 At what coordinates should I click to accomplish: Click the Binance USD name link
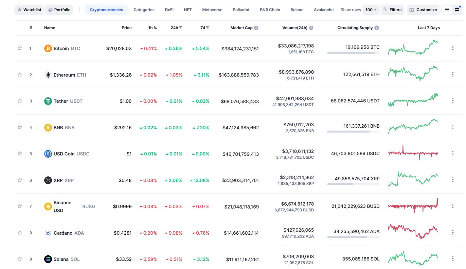point(63,206)
